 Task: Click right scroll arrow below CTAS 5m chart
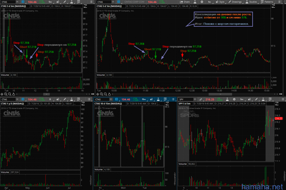pyautogui.click(x=89, y=94)
